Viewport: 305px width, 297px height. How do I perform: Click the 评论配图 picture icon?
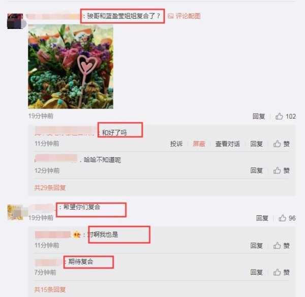pyautogui.click(x=170, y=16)
